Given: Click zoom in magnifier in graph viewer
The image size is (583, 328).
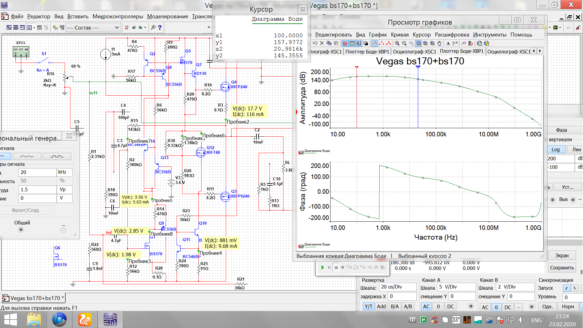Looking at the screenshot, I should pyautogui.click(x=397, y=43).
